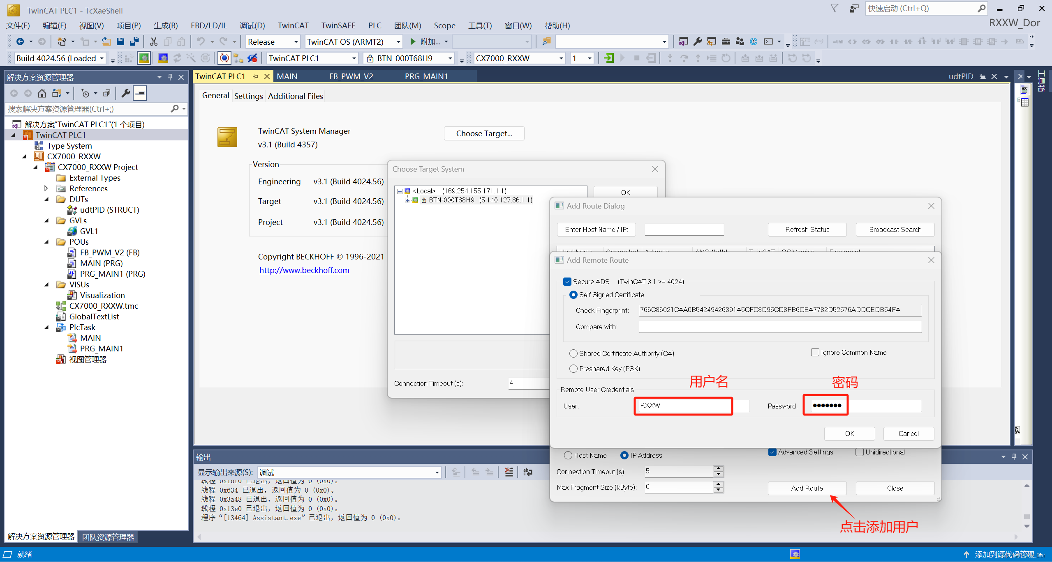Image resolution: width=1052 pixels, height=562 pixels.
Task: Click the Home icon in Solution Explorer toolbar
Action: tap(42, 94)
